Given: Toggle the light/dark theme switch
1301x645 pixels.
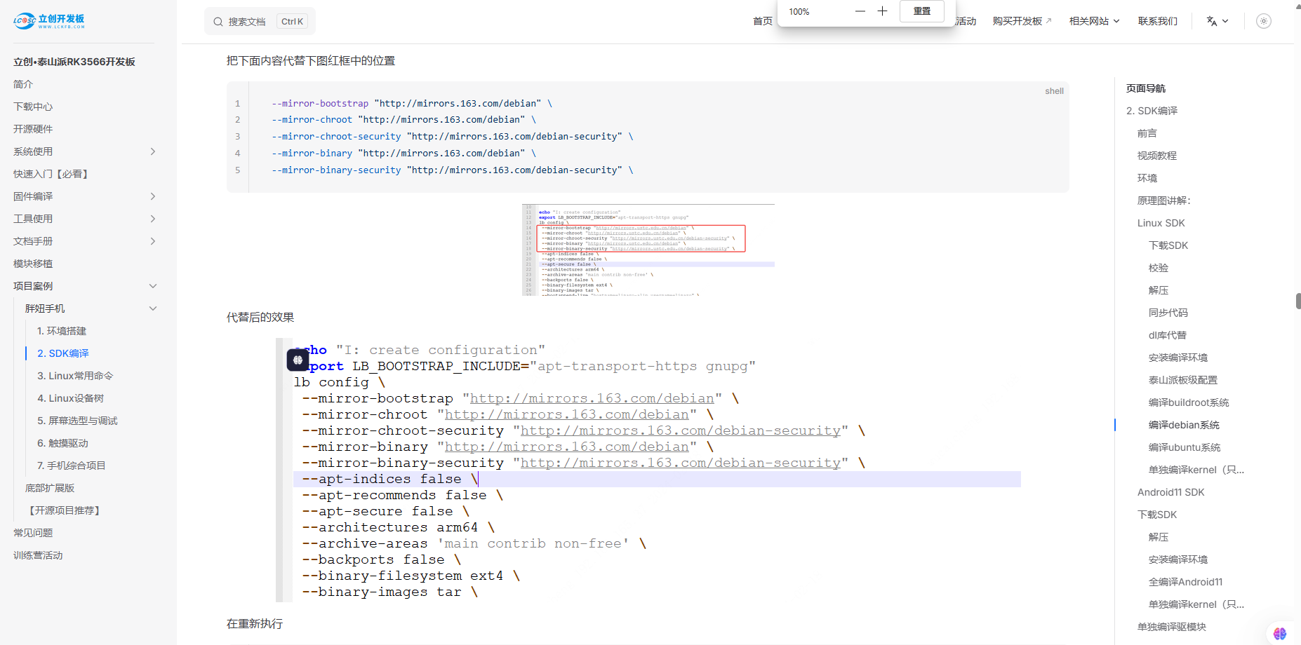Looking at the screenshot, I should click(x=1264, y=21).
